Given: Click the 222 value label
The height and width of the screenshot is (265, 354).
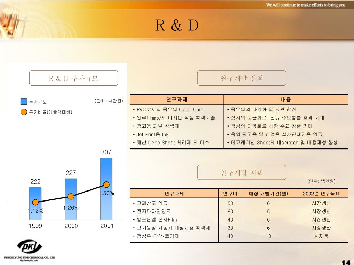Looking at the screenshot, I should (36, 181).
